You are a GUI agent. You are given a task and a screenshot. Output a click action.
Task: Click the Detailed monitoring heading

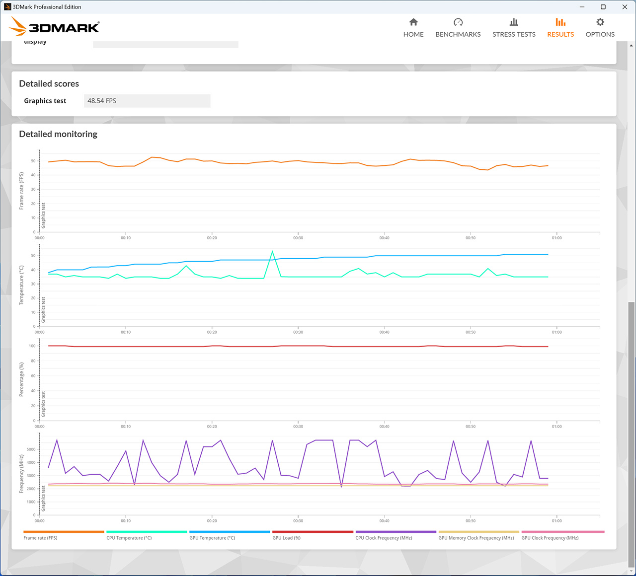point(58,134)
